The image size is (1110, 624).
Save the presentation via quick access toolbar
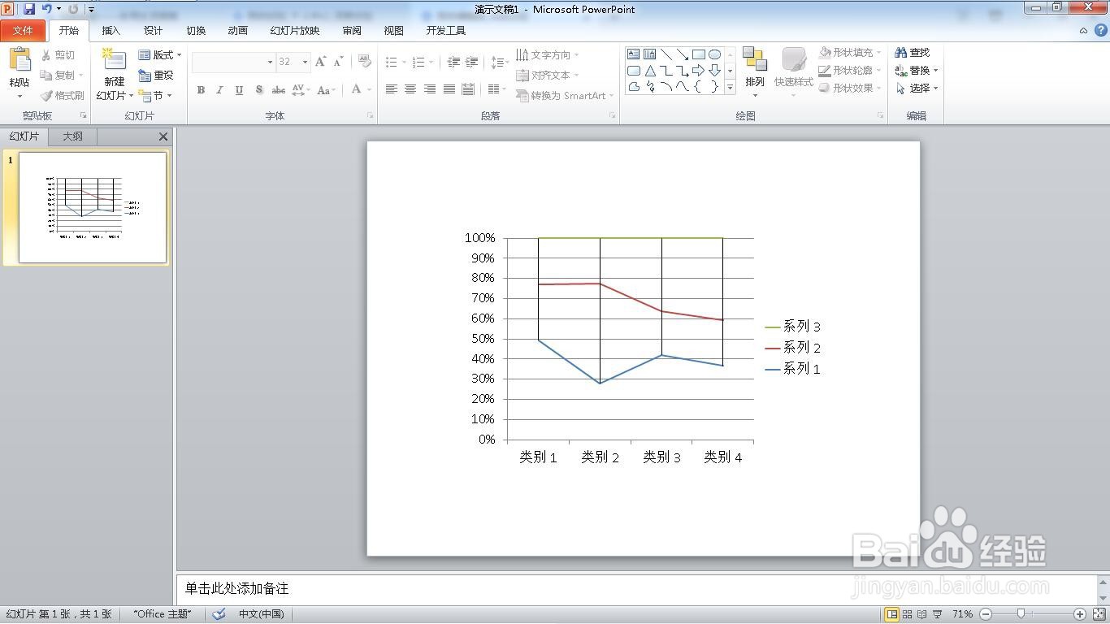(x=29, y=9)
